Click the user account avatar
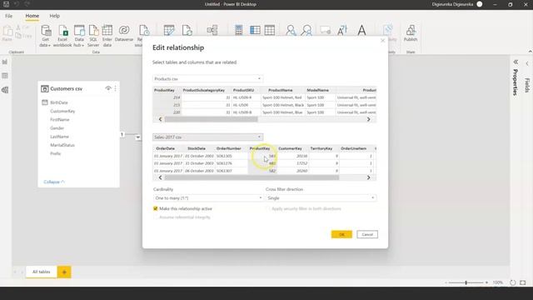Screen dimensions: 533x300 (x=480, y=4)
